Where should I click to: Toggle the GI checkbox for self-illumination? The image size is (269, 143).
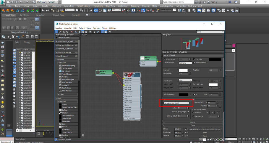pyautogui.click(x=194, y=94)
